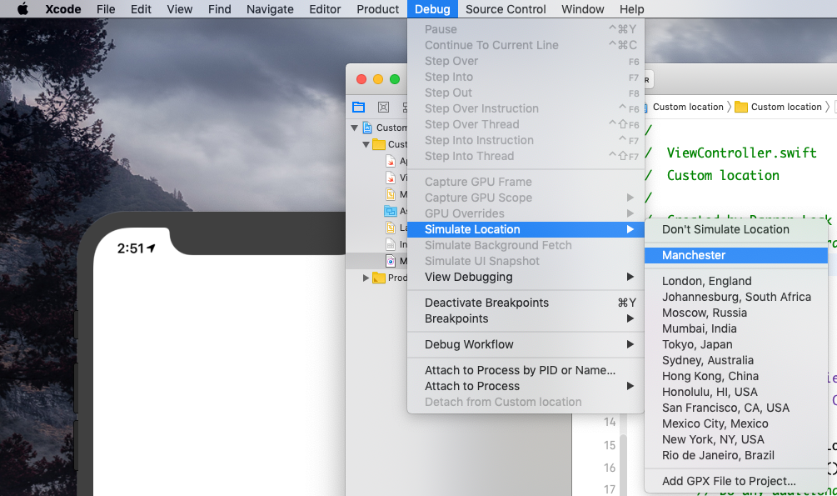This screenshot has height=496, width=837.
Task: Select Tokyo, Japan location
Action: pyautogui.click(x=736, y=345)
